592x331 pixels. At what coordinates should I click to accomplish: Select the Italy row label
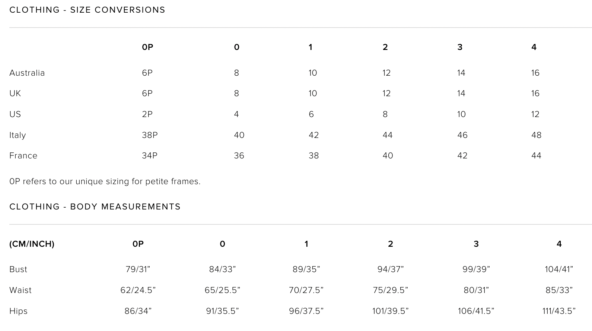(x=17, y=135)
